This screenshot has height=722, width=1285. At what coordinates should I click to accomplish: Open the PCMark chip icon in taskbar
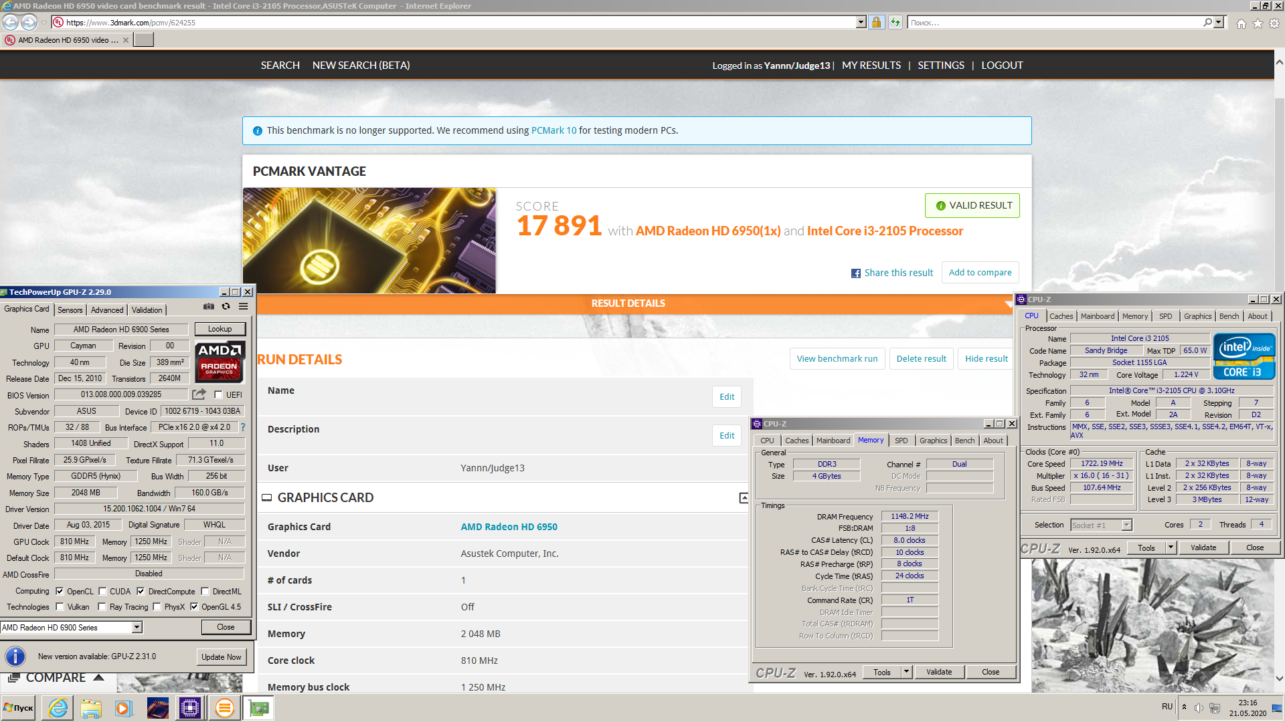point(157,708)
